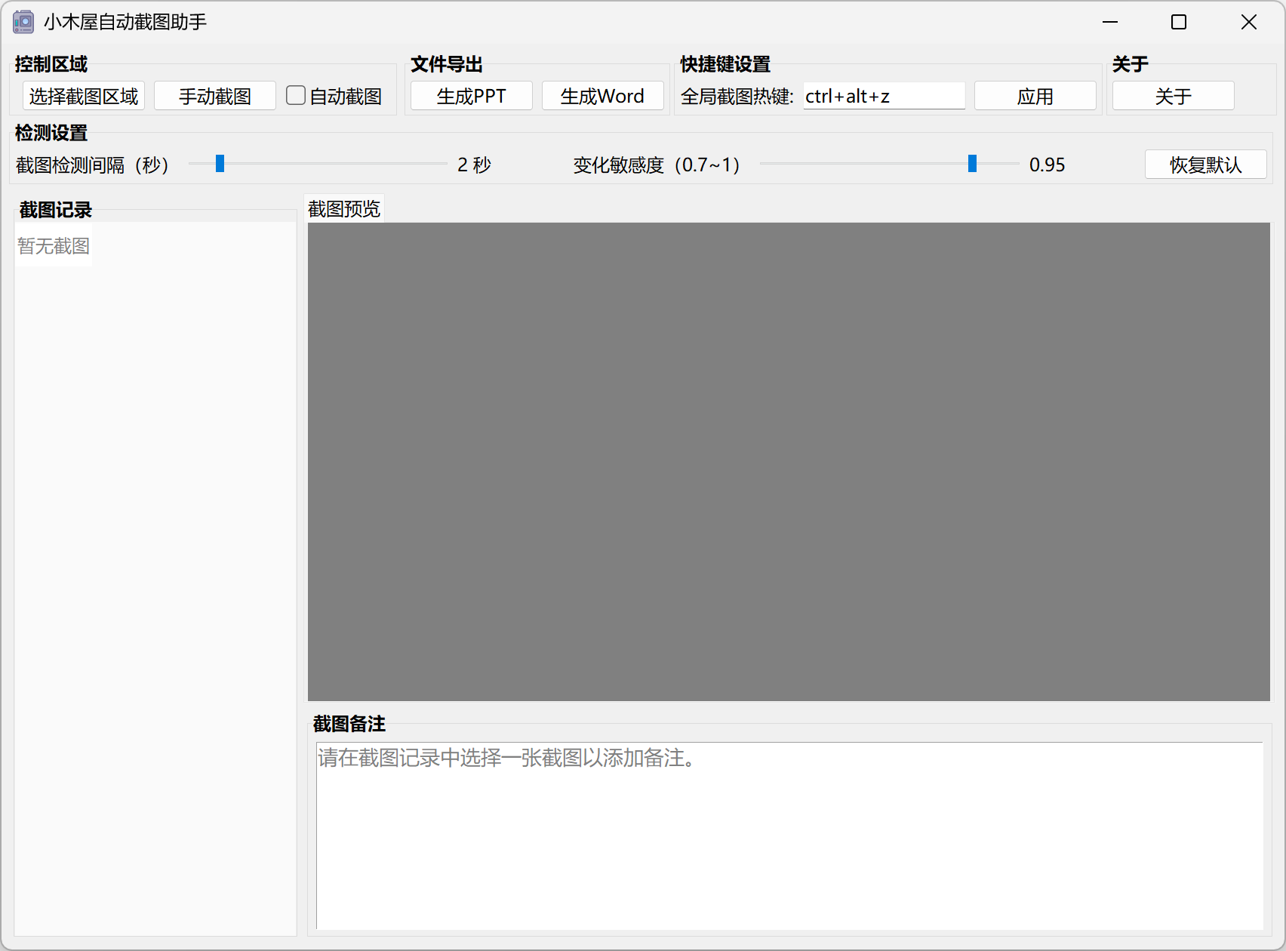Select the 截图预览 tab
The height and width of the screenshot is (951, 1286).
click(344, 209)
